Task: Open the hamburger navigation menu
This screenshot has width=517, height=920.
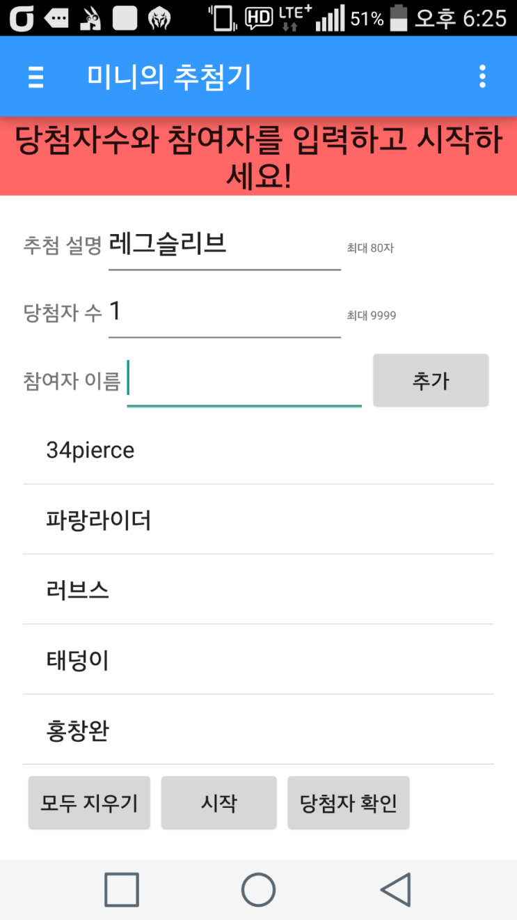Action: click(x=35, y=77)
